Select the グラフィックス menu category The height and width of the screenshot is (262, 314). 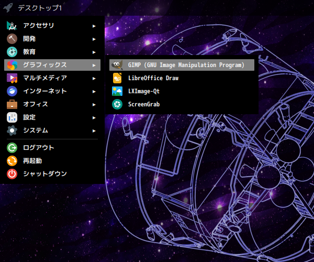52,65
